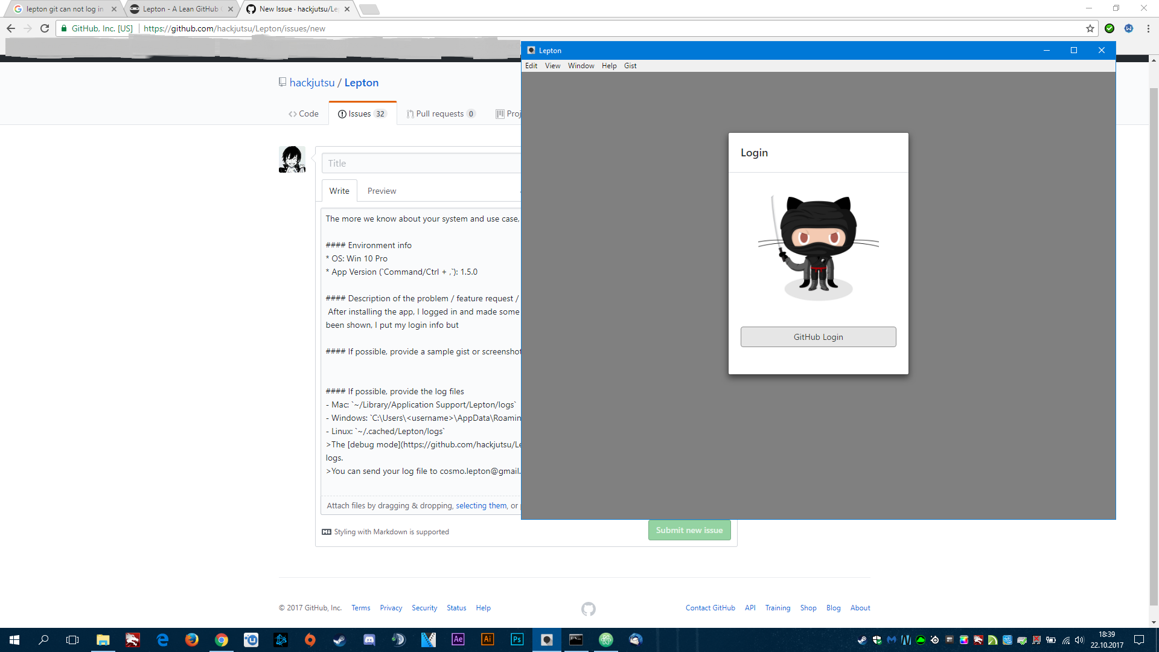Launch Photoshop from the taskbar

tap(517, 639)
